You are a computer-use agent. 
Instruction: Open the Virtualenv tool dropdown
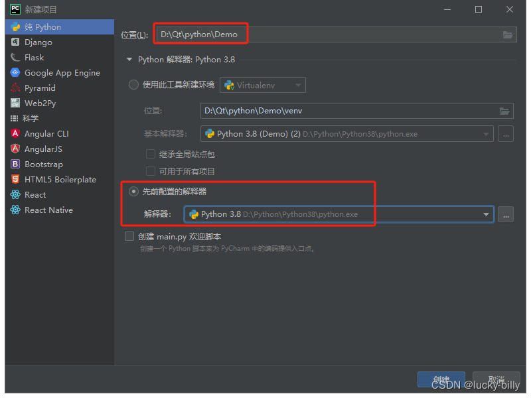(263, 85)
